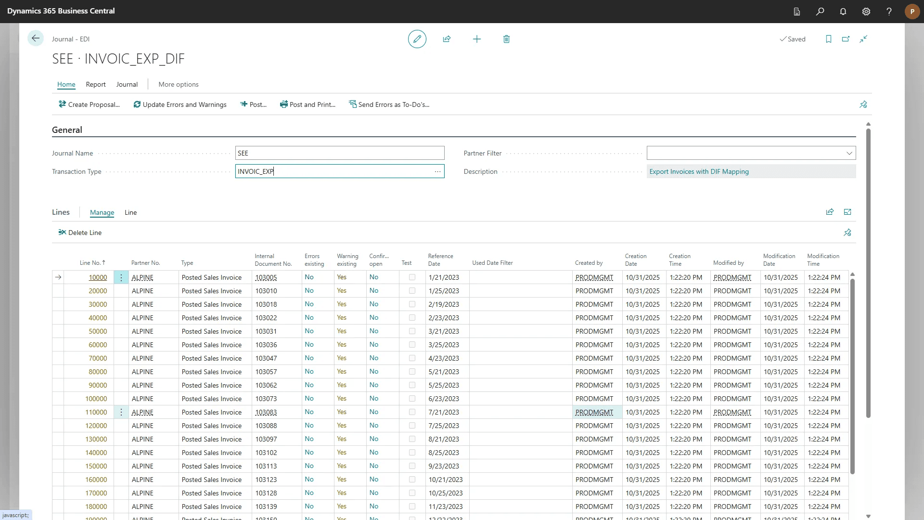Pin the Lines action bar
This screenshot has width=924, height=520.
coord(847,233)
